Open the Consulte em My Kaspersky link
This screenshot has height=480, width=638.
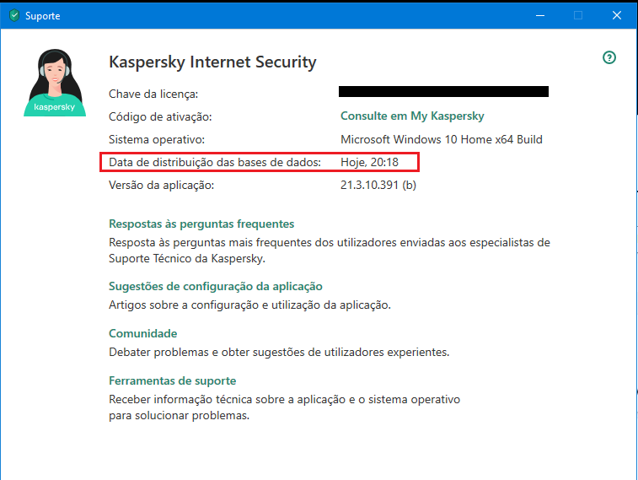click(412, 116)
